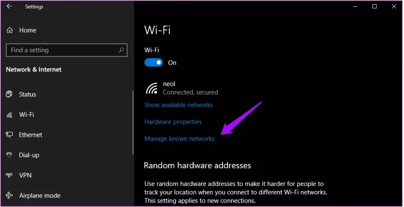This screenshot has width=404, height=207.
Task: Click the sidebar vertical scrollbar
Action: click(133, 122)
